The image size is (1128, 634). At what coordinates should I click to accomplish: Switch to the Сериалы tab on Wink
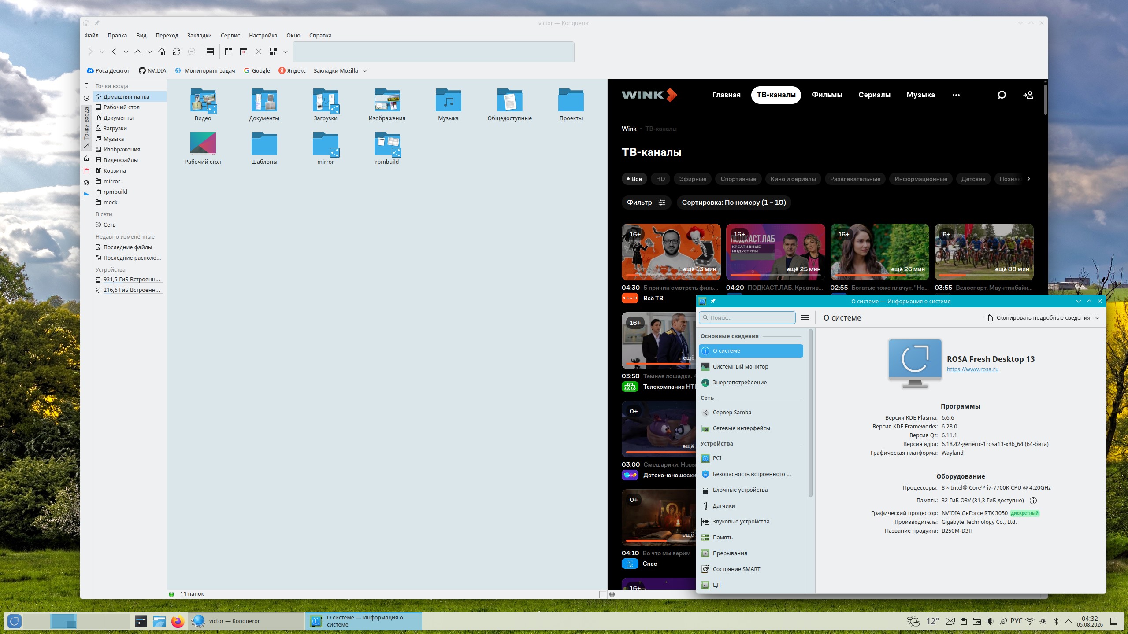point(875,95)
